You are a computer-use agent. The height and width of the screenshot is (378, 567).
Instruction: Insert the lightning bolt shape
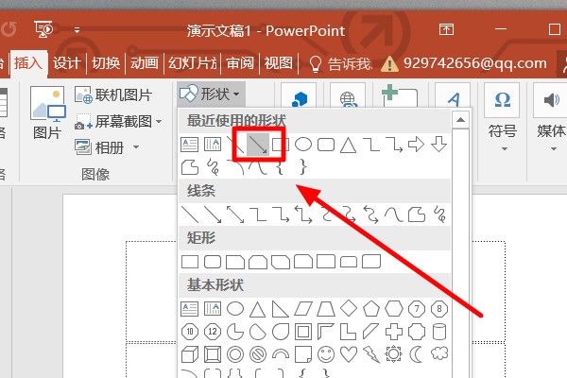pos(371,353)
